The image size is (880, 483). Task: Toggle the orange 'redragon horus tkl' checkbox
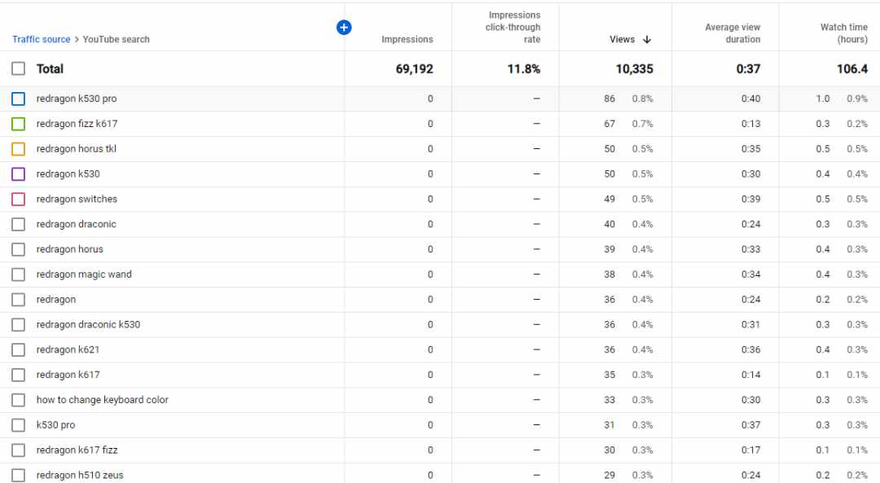19,149
